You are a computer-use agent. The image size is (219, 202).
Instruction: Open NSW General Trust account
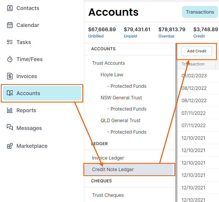tap(121, 98)
